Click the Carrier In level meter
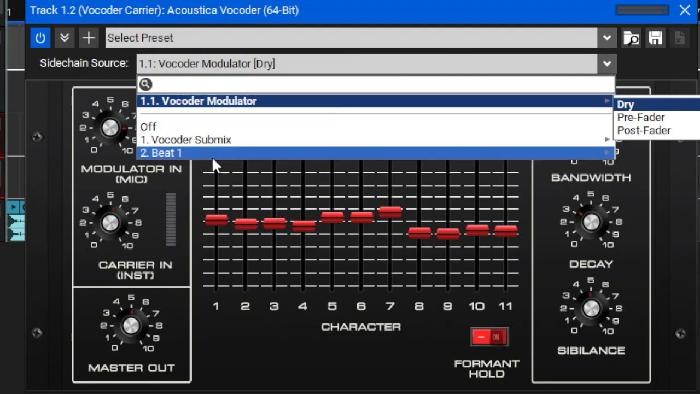Viewport: 700px width, 394px height. pyautogui.click(x=171, y=219)
